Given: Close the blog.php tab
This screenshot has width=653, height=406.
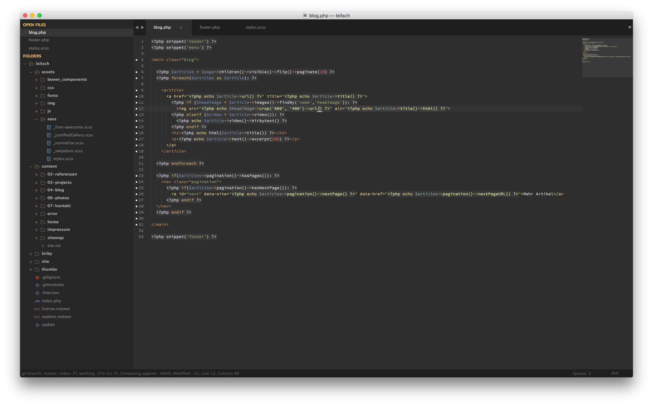Looking at the screenshot, I should pyautogui.click(x=181, y=28).
